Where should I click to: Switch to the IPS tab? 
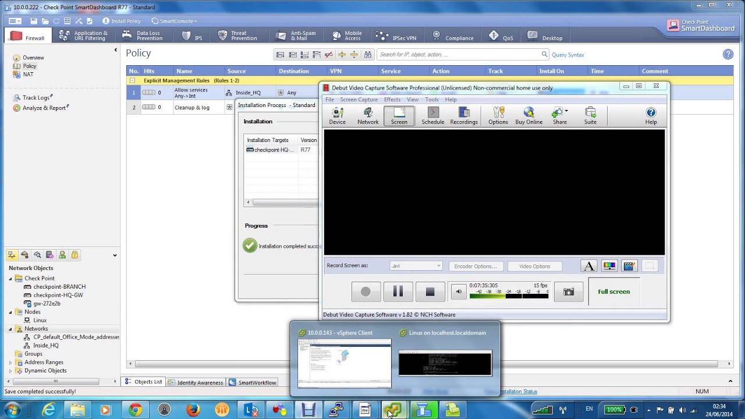(x=192, y=36)
